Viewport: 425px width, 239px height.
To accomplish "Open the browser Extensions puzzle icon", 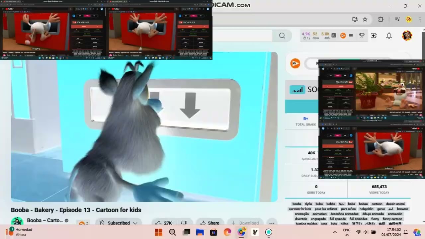I will coord(381,19).
